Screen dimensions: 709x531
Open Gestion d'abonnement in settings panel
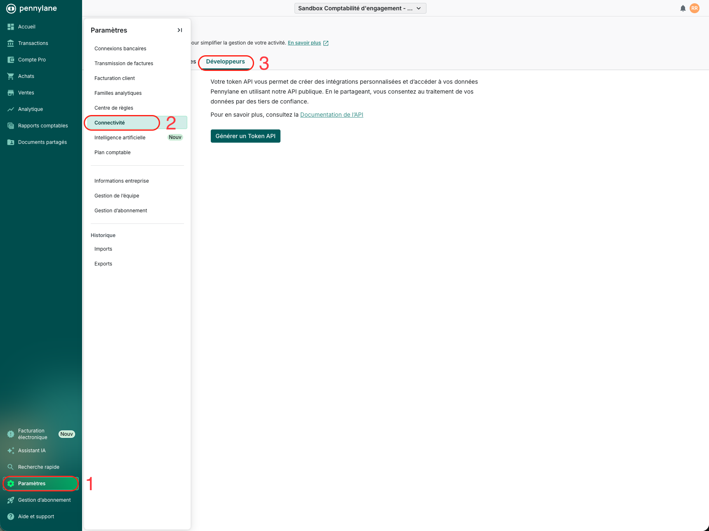click(x=137, y=211)
